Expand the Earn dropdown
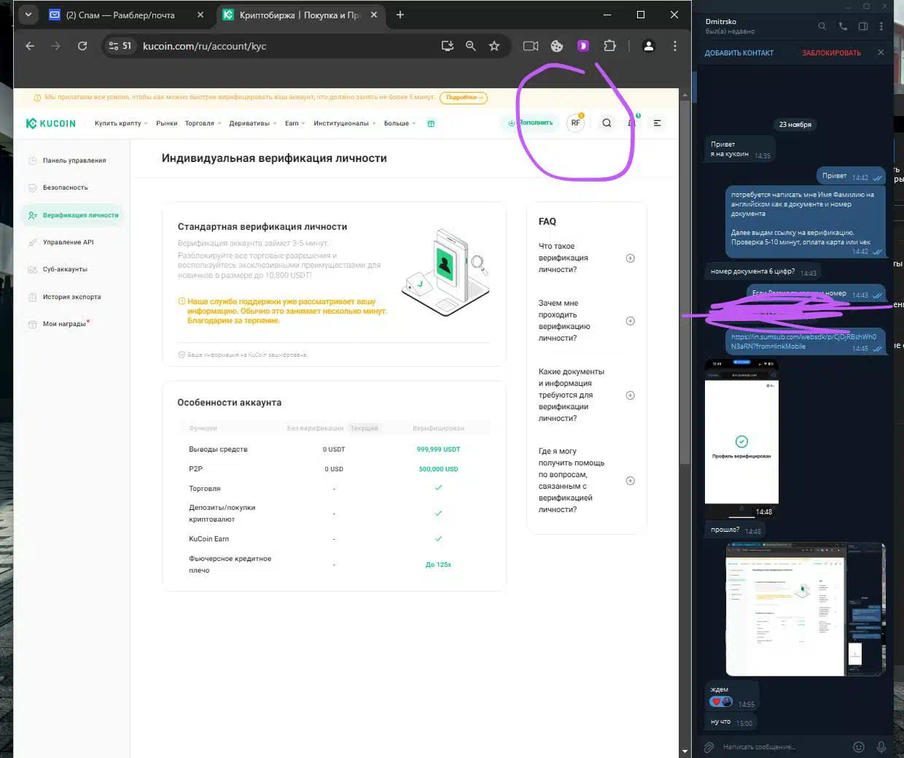Viewport: 904px width, 758px height. pyautogui.click(x=295, y=123)
